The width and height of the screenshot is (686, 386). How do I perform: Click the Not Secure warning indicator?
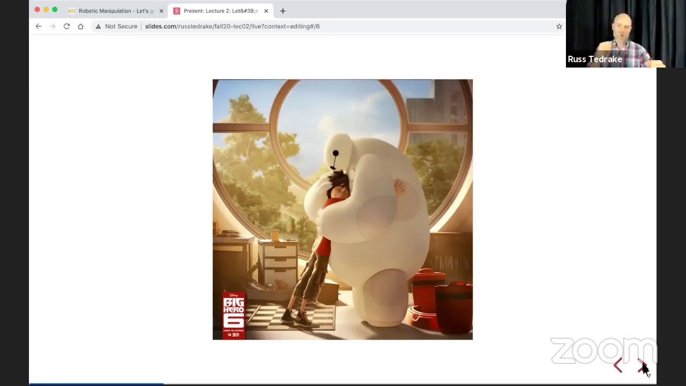(x=116, y=26)
